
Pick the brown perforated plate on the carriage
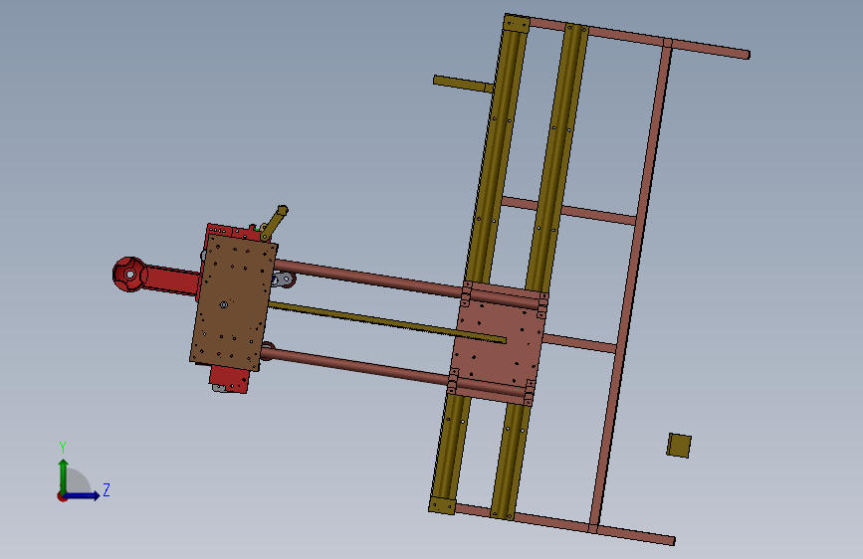tap(234, 302)
